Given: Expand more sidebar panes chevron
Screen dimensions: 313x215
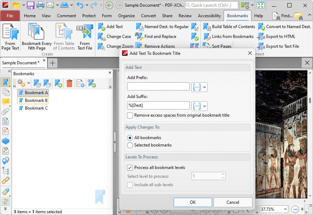Looking at the screenshot, I should (5, 209).
